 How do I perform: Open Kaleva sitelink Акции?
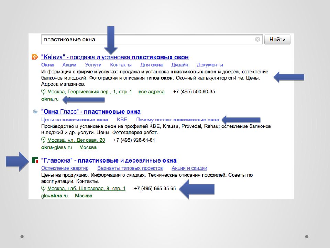[x=69, y=65]
